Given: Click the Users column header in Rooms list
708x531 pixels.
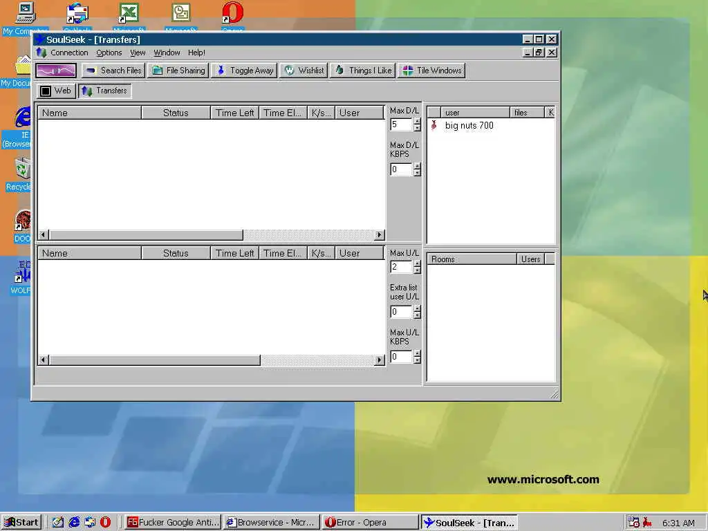Looking at the screenshot, I should point(530,259).
